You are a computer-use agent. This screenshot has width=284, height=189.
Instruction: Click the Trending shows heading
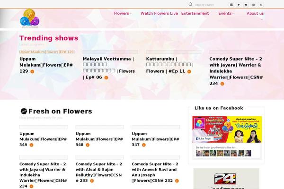pos(49,38)
